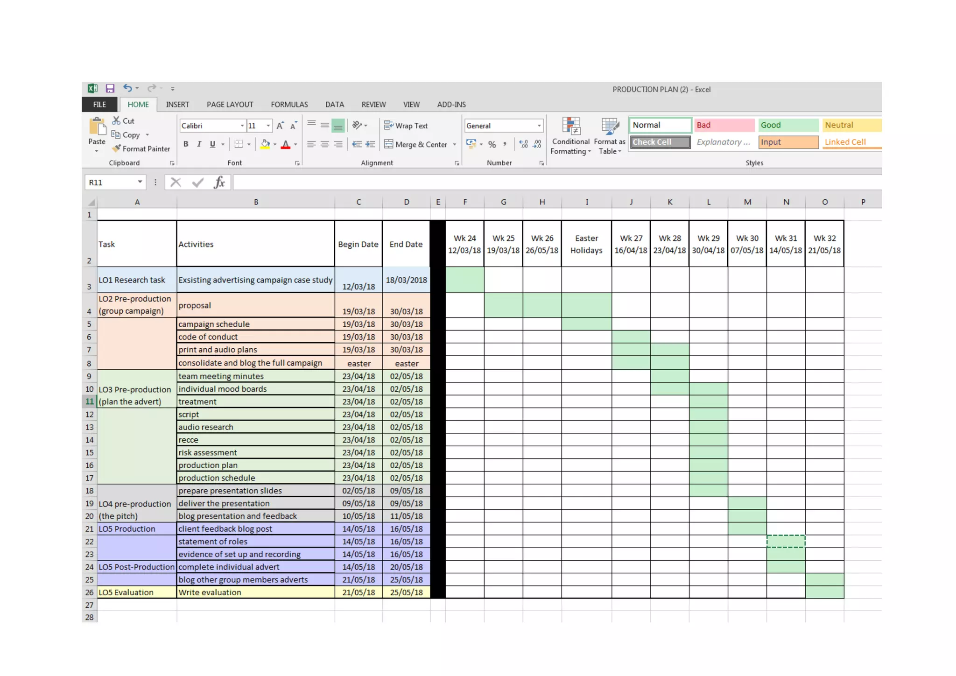The image size is (956, 676).
Task: Apply the Neutral cell style
Action: point(852,125)
